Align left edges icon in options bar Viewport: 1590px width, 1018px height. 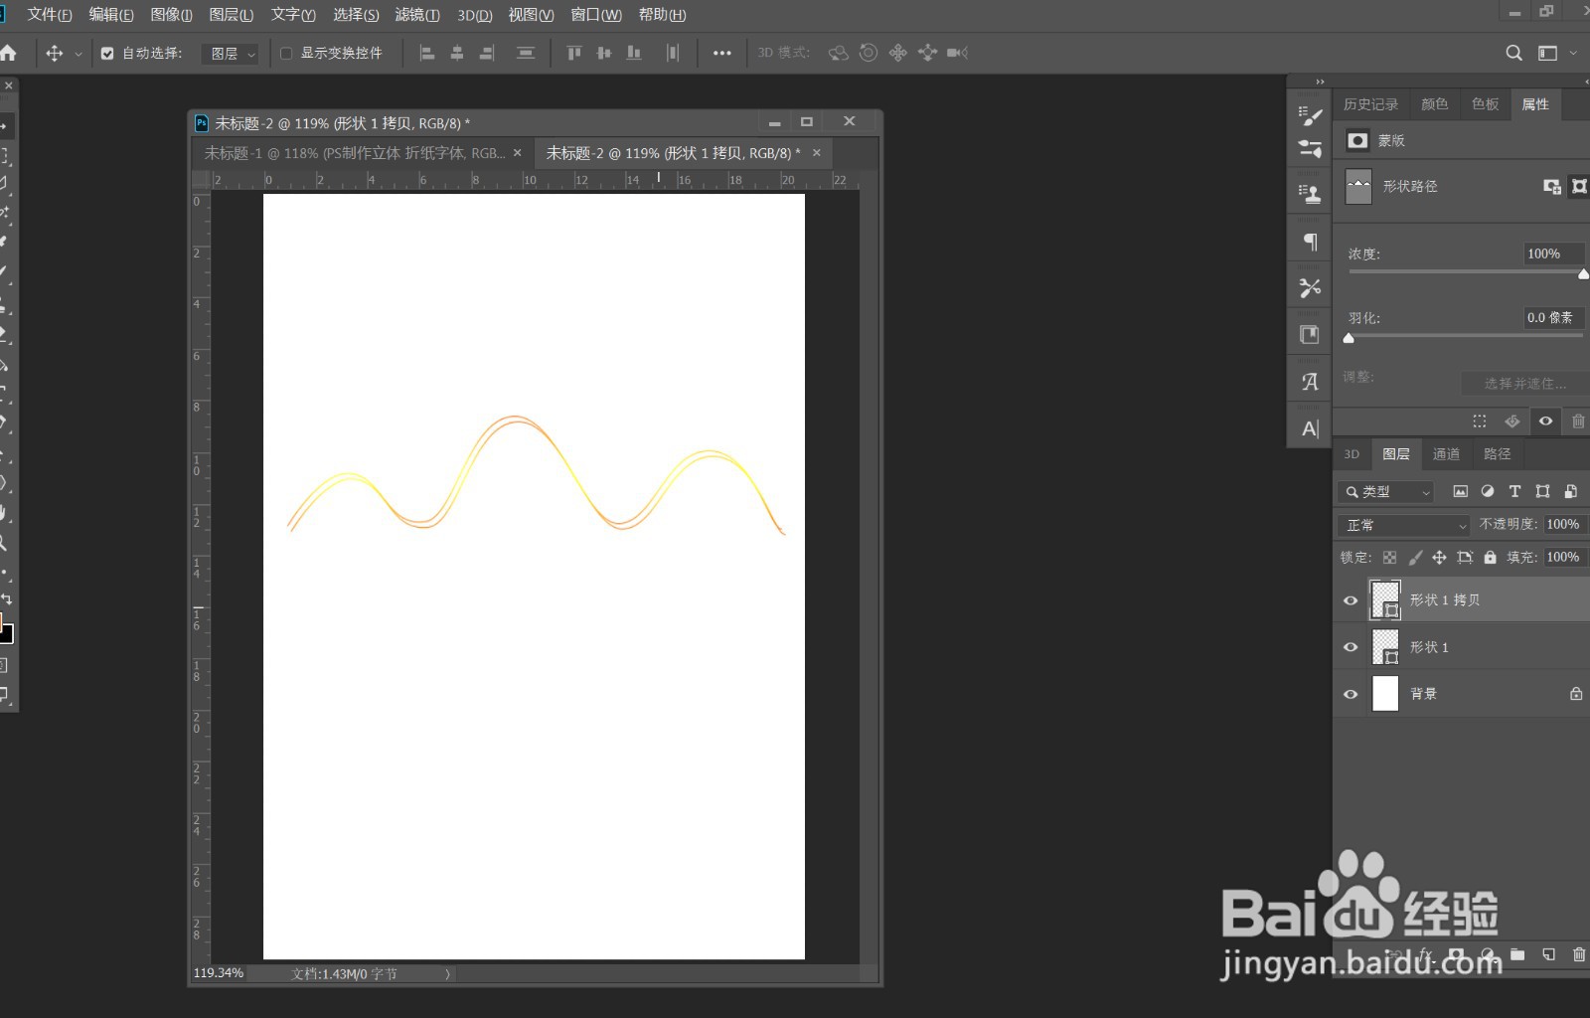[x=427, y=53]
